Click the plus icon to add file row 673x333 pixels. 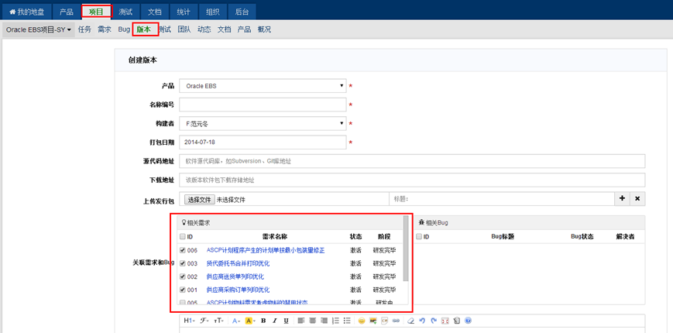tap(622, 199)
